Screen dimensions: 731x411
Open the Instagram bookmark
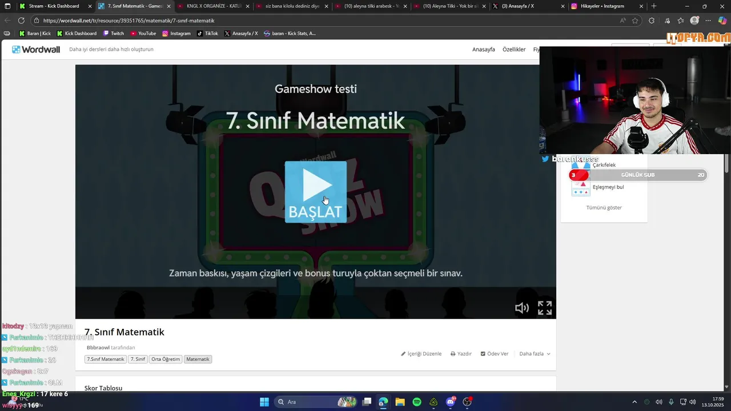click(x=176, y=34)
